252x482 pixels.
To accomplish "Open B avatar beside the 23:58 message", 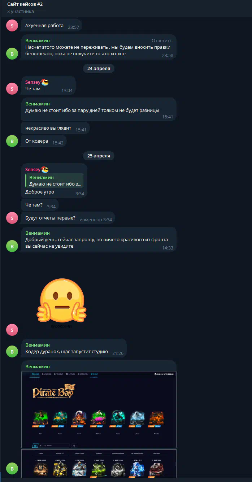I will pos(12,54).
